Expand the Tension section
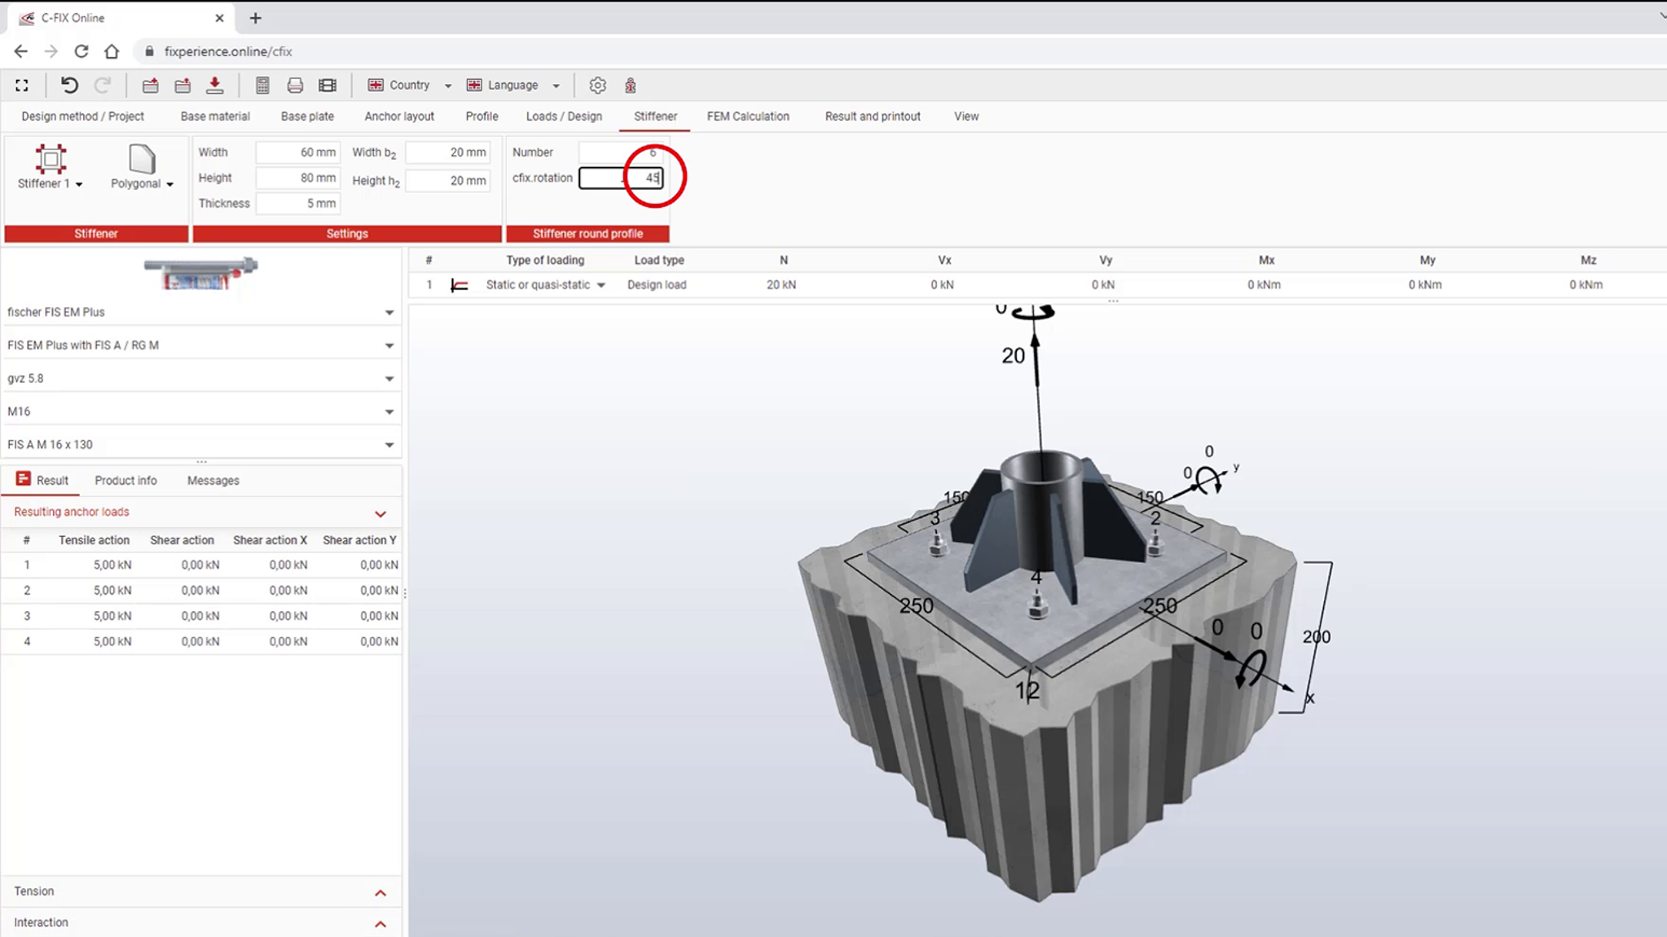Screen dimensions: 1667x937 click(380, 891)
